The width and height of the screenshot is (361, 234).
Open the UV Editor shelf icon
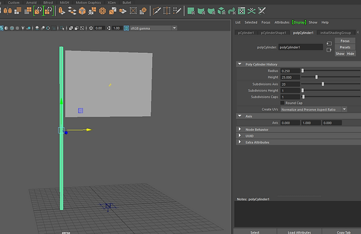point(241,11)
